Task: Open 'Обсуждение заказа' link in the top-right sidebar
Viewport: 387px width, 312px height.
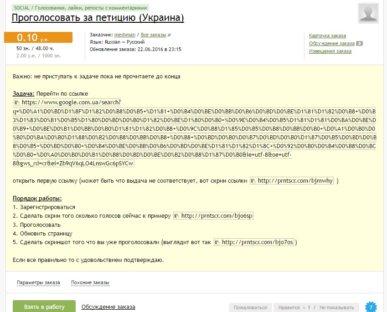Action: click(332, 43)
